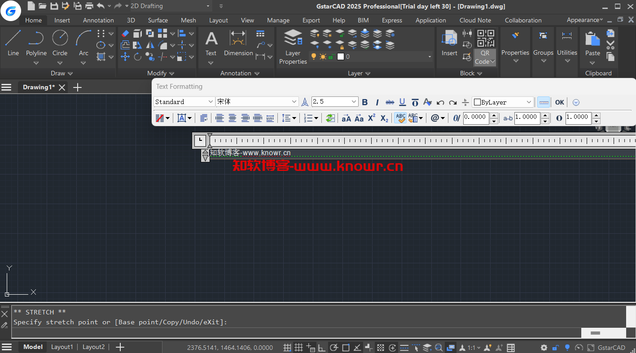Click the Insert block icon
This screenshot has height=353, width=636.
(x=449, y=43)
